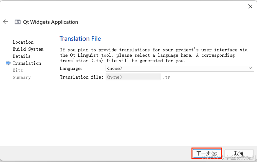
Task: Click the blue current-step arrow indicator
Action: pyautogui.click(x=8, y=63)
